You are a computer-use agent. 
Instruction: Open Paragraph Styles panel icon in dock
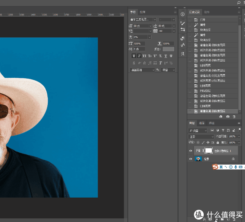[183, 38]
